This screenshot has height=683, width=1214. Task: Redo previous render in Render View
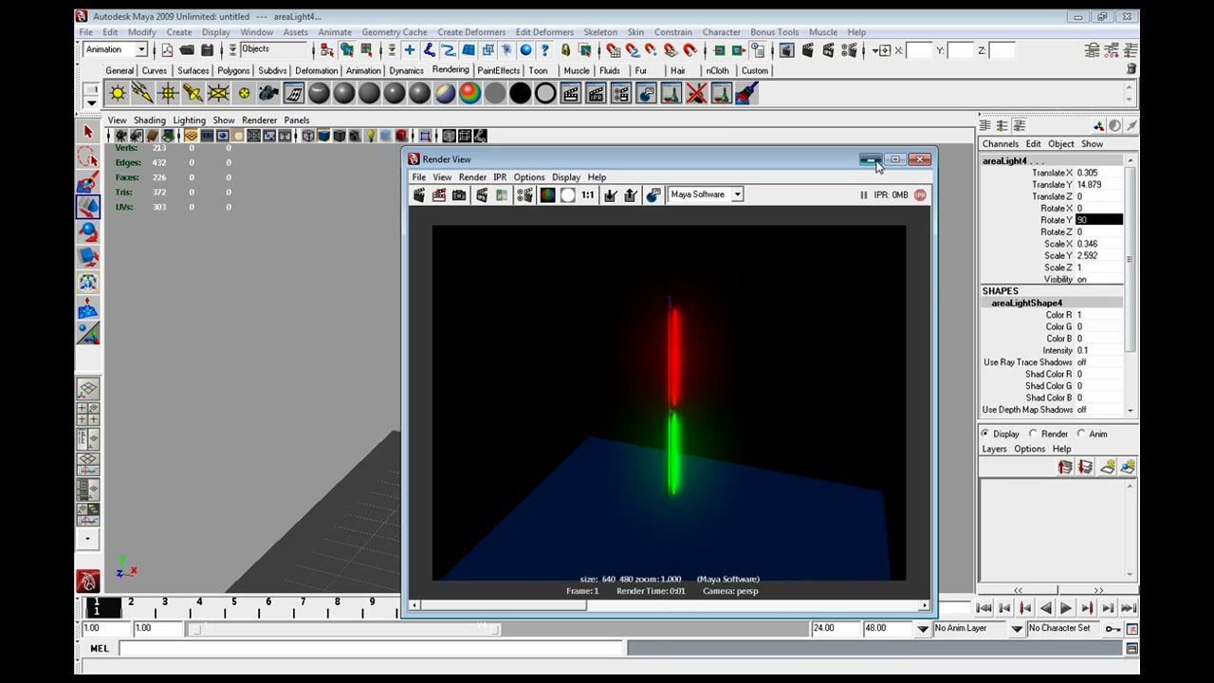pyautogui.click(x=418, y=194)
